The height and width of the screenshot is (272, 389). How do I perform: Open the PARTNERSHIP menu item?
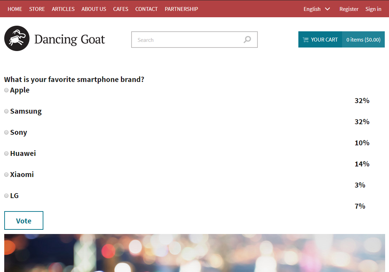181,9
